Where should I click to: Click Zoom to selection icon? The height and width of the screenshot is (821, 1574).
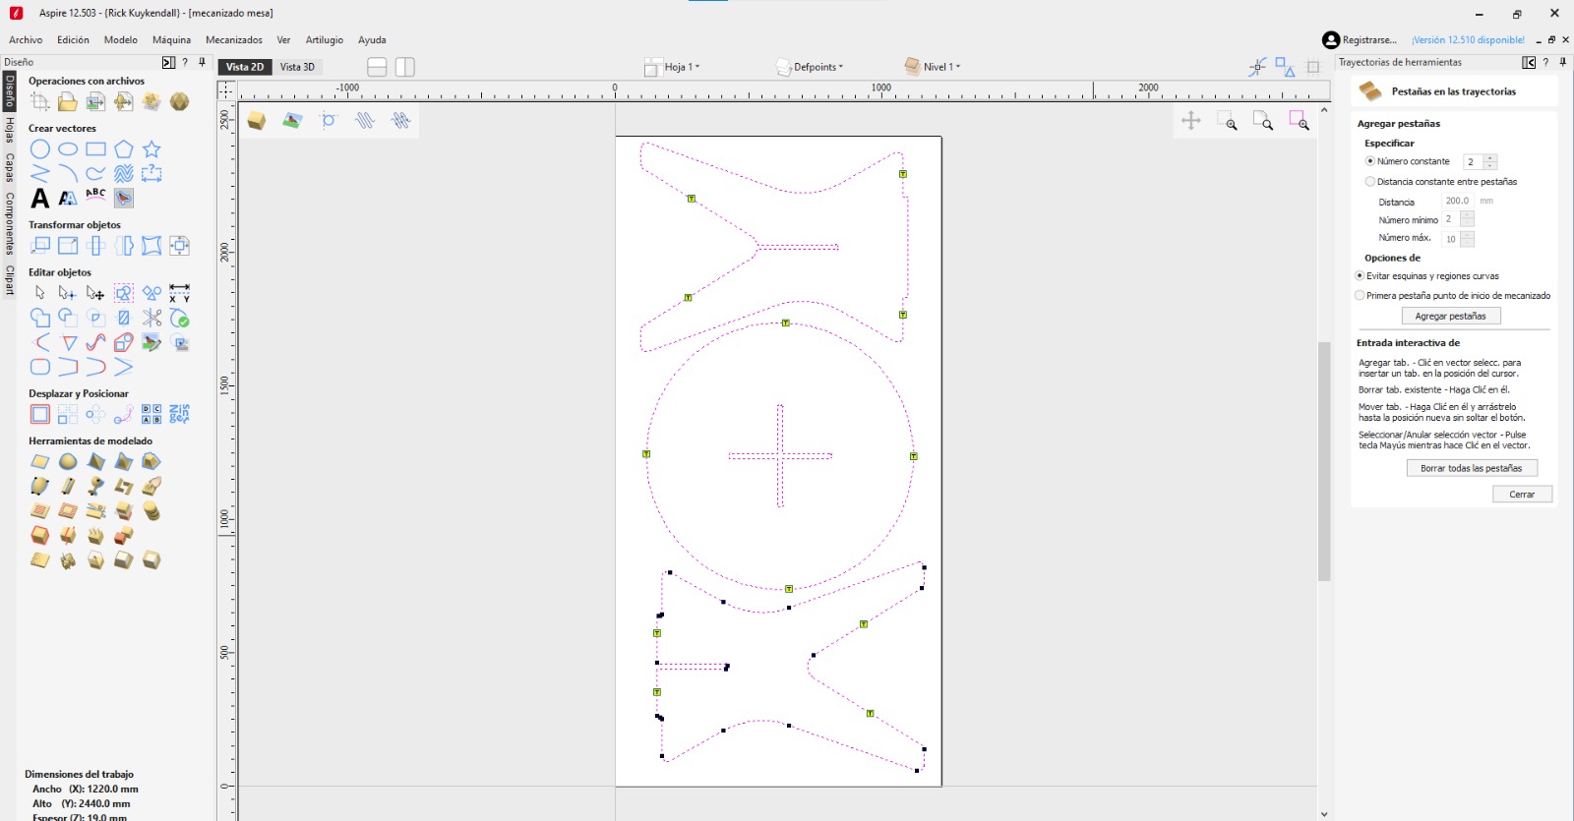pyautogui.click(x=1299, y=121)
